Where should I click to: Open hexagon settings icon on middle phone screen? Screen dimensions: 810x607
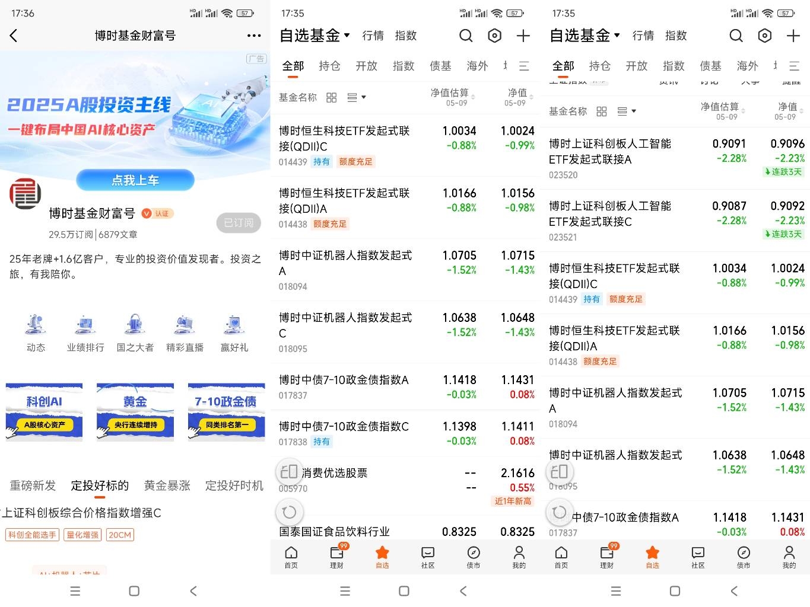(x=494, y=36)
